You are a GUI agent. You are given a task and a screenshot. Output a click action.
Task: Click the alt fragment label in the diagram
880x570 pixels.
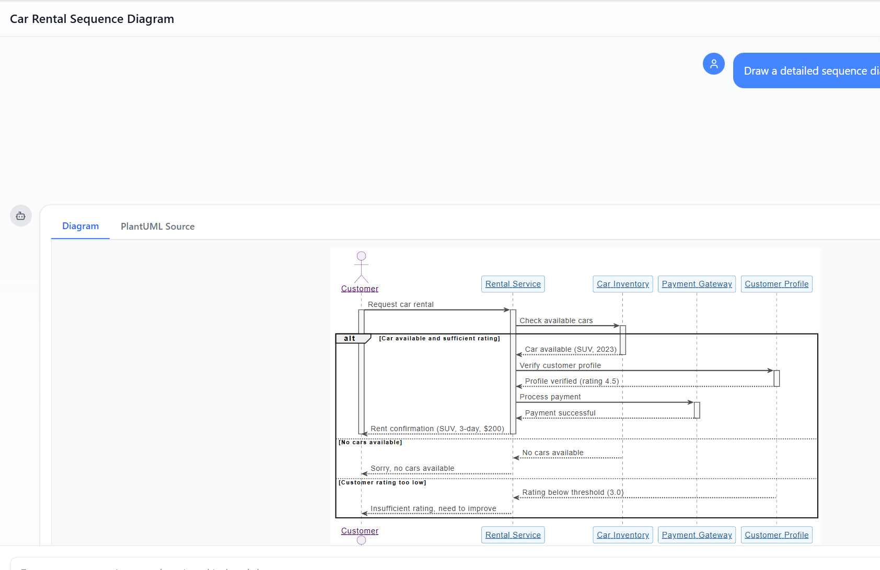click(350, 338)
